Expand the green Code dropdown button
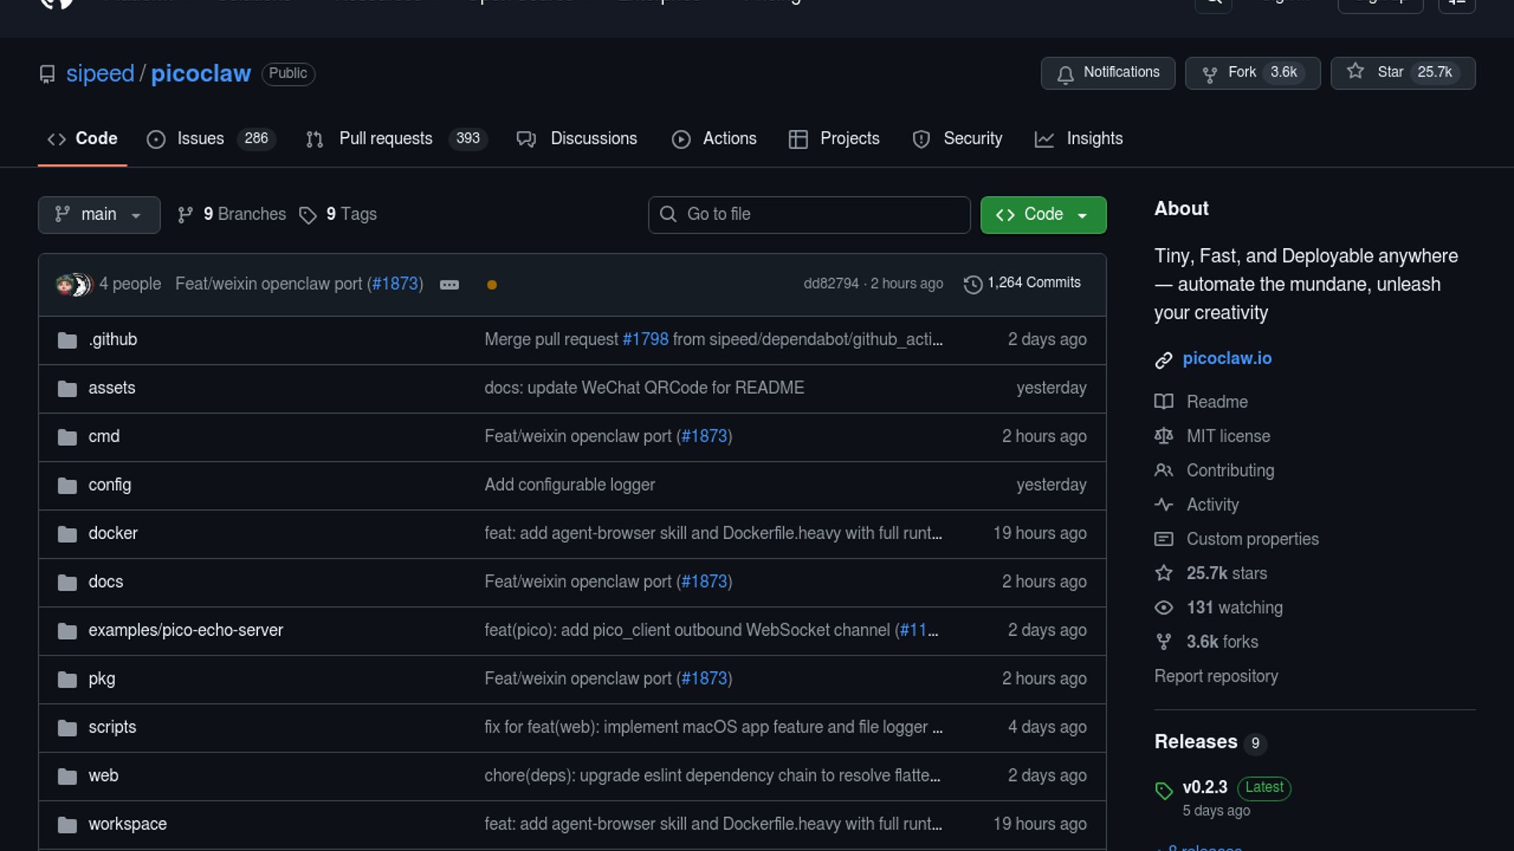This screenshot has height=851, width=1514. click(1042, 214)
